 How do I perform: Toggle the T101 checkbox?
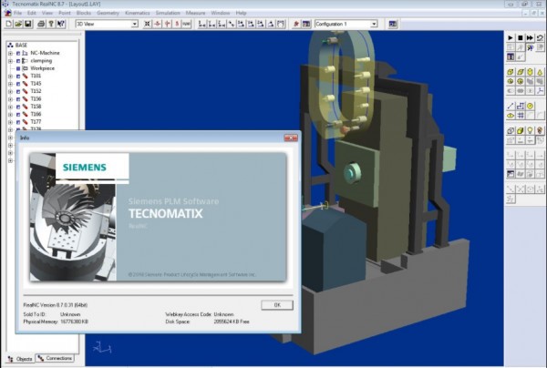pyautogui.click(x=18, y=76)
